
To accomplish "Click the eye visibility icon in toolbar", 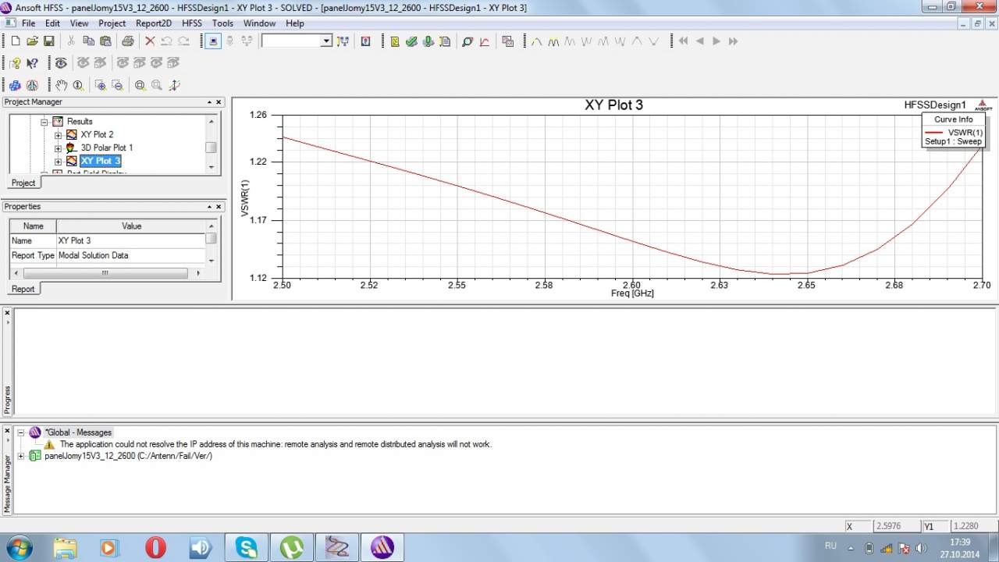I will point(61,63).
